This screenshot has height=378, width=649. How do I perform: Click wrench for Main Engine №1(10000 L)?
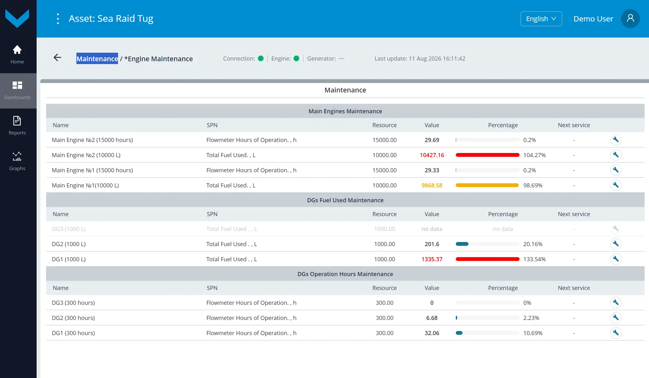point(616,185)
